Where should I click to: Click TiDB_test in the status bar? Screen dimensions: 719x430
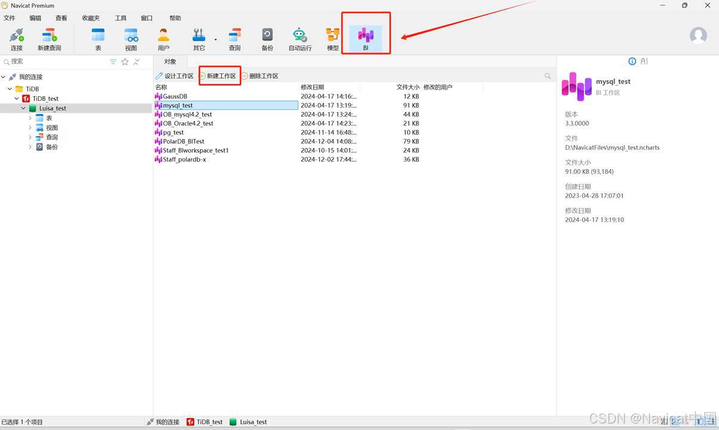pyautogui.click(x=205, y=422)
